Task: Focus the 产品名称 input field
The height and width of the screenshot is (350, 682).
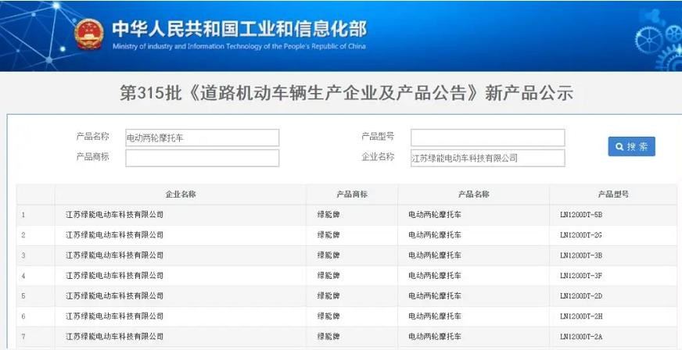Action: 202,137
